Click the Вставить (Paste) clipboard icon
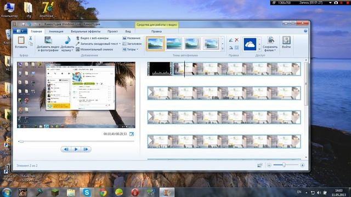351x197 pixels. click(21, 40)
